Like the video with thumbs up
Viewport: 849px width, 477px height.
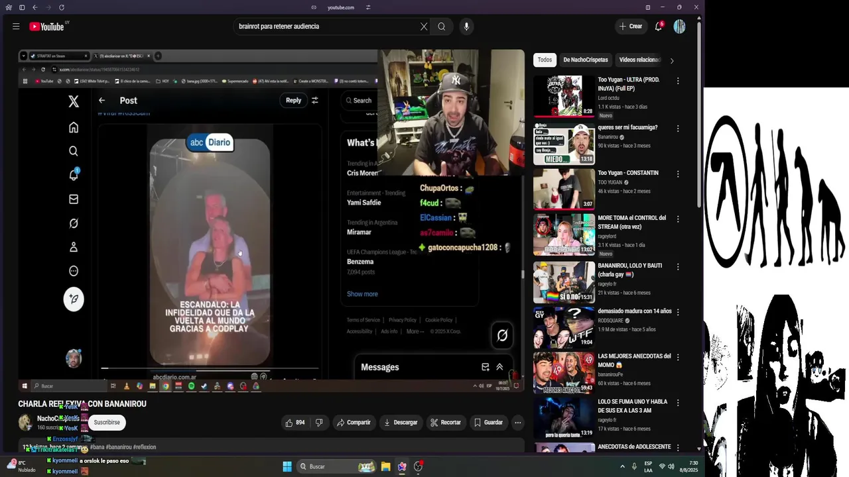(294, 423)
